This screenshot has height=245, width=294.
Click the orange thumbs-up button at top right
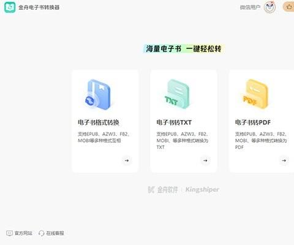pos(288,7)
